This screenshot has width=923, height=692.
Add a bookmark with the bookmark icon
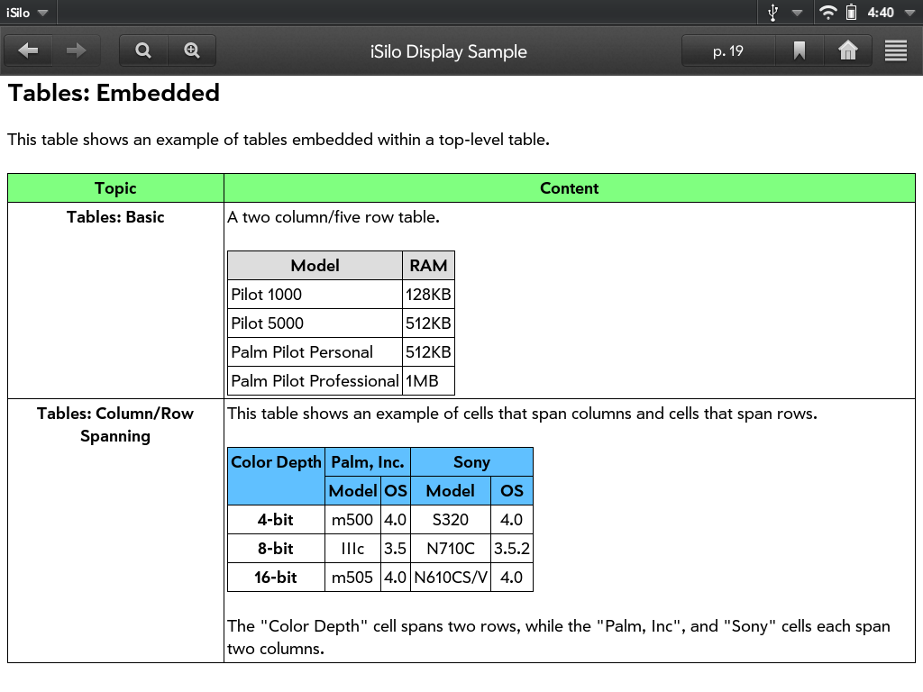click(799, 51)
